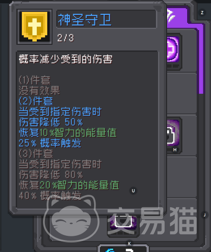Image resolution: width=211 pixels, height=252 pixels.
Task: Open the purple tab with white claw icon
Action: (177, 15)
